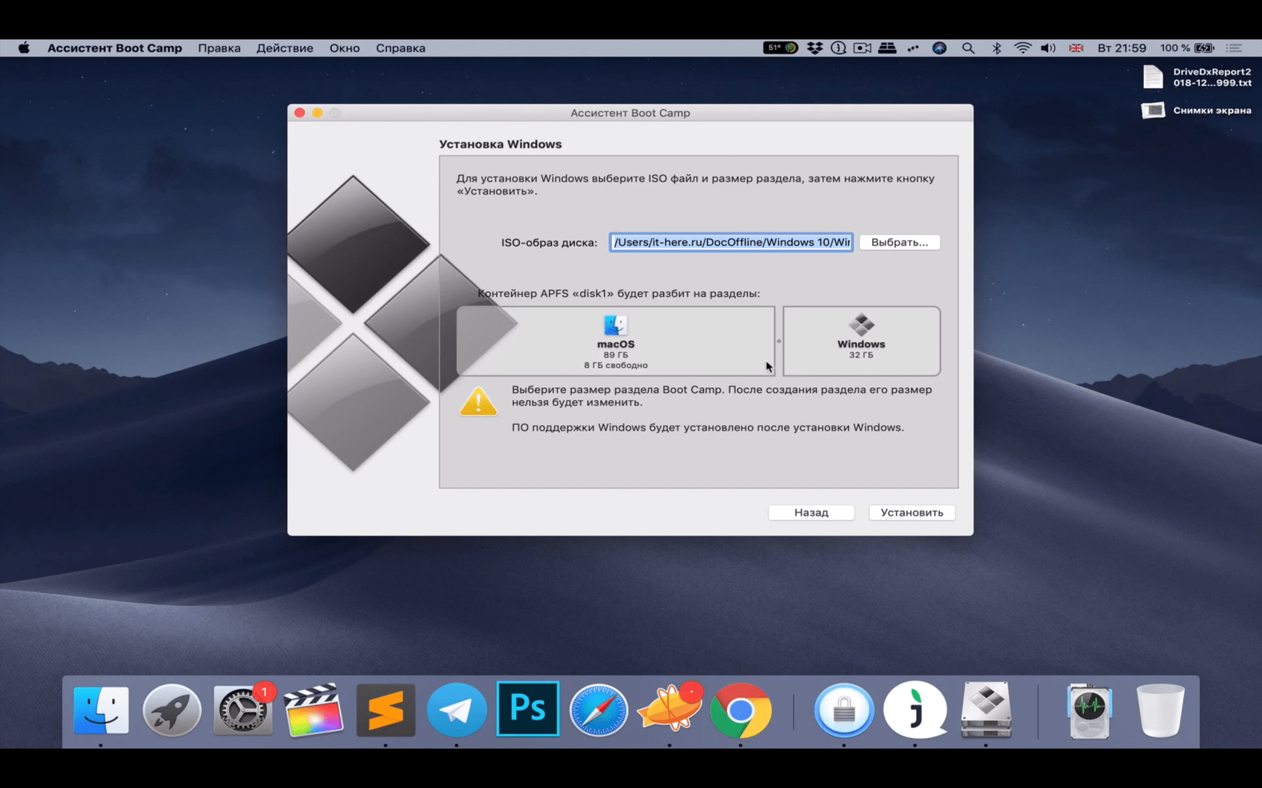Click the dots menu bar icon
Image resolution: width=1262 pixels, height=788 pixels.
(x=913, y=48)
